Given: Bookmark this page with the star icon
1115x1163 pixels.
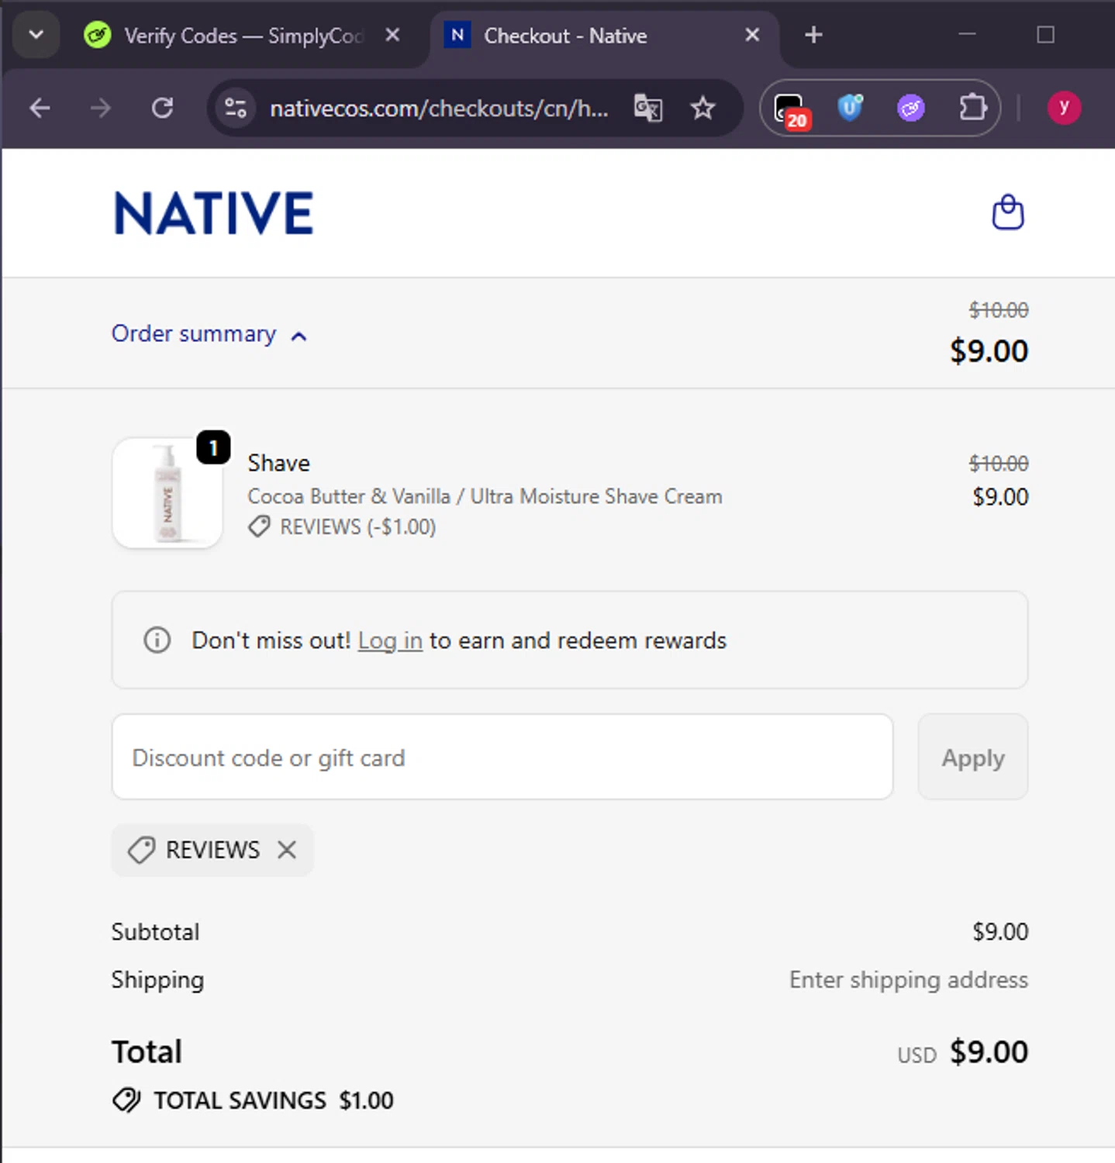Looking at the screenshot, I should pos(702,108).
